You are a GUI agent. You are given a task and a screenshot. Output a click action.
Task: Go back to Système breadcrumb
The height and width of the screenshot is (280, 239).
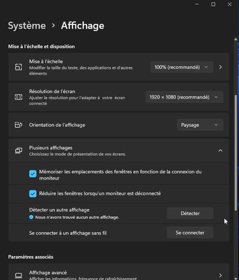[x=27, y=26]
